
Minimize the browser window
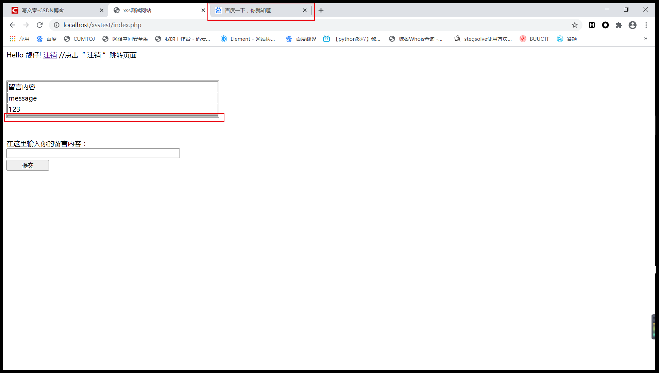pos(607,10)
